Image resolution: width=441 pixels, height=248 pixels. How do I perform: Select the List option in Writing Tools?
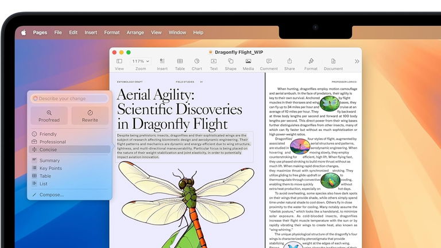(x=69, y=184)
